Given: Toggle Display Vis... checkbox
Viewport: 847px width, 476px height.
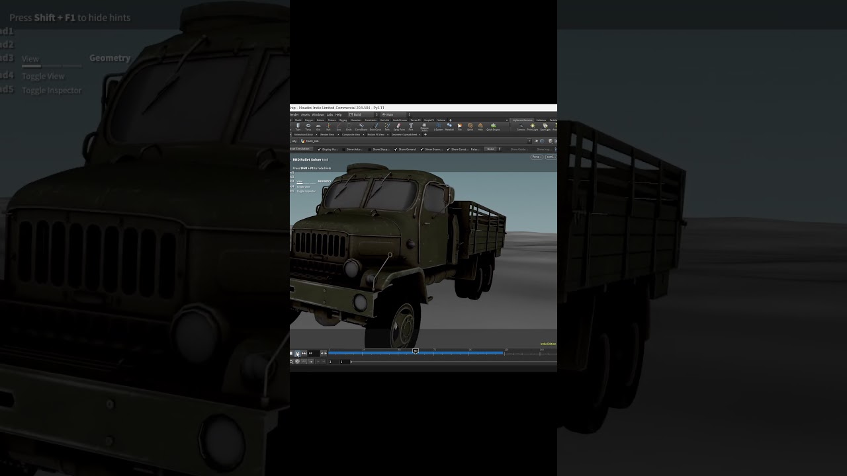Looking at the screenshot, I should pyautogui.click(x=320, y=149).
